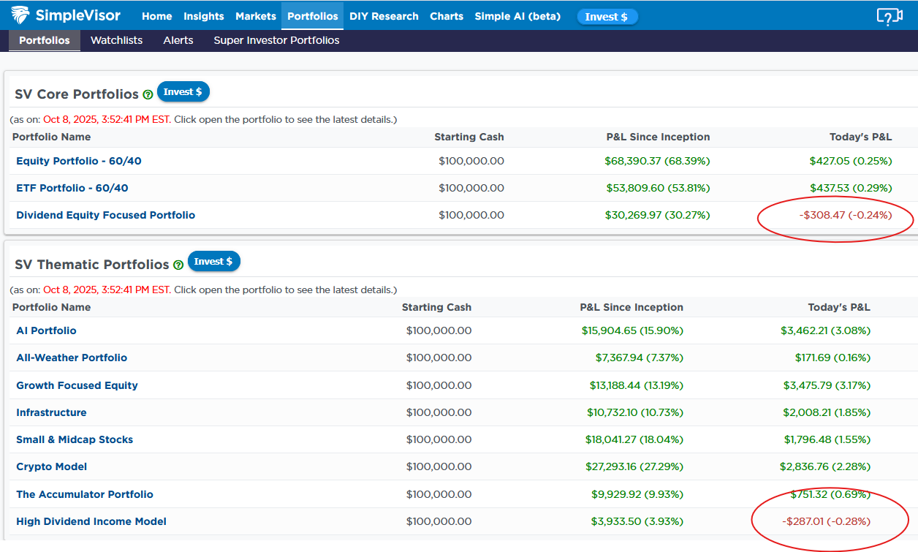The width and height of the screenshot is (918, 552).
Task: Select DIY Research in the top navigation
Action: point(384,16)
